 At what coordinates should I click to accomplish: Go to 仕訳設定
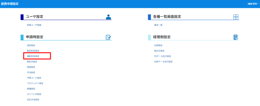(x=158, y=45)
